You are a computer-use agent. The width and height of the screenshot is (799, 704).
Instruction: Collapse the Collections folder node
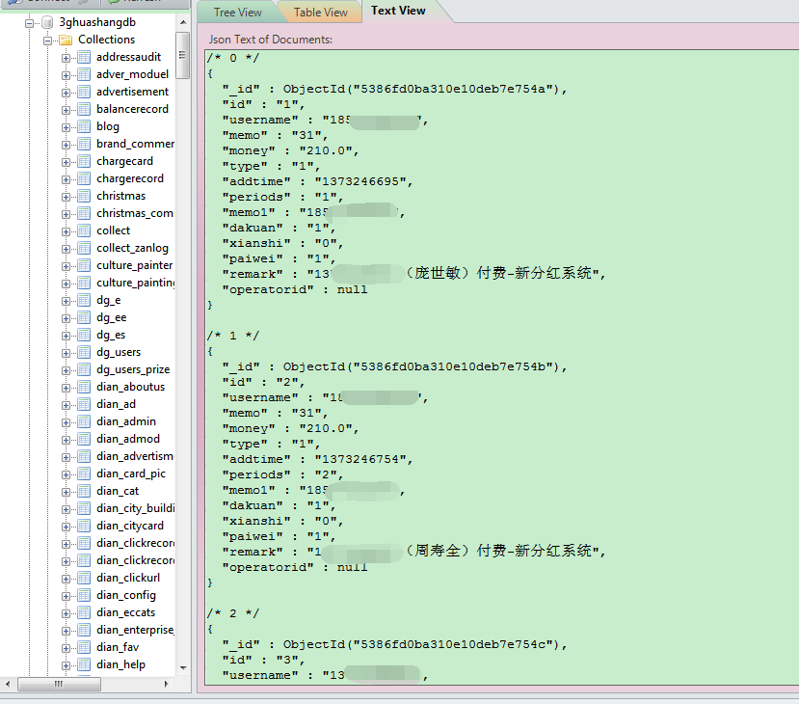coord(47,41)
